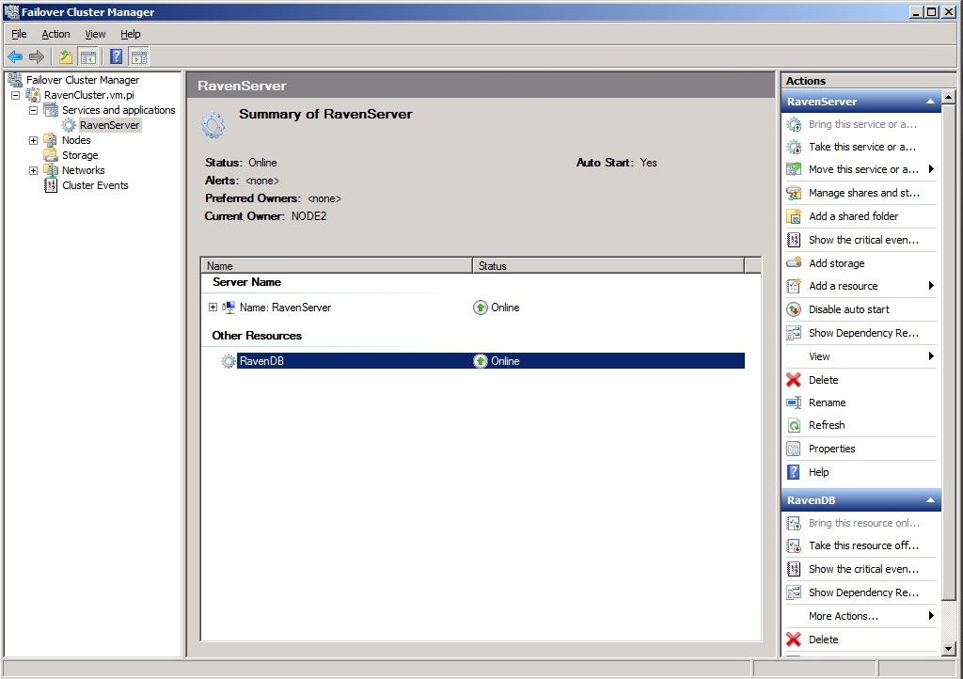Click the Actions pane scroll up arrow
Viewport: 963px width, 679px height.
(x=948, y=97)
